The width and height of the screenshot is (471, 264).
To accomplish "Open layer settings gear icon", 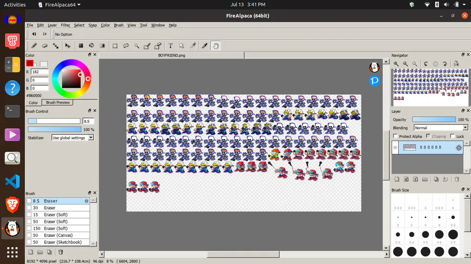I will click(x=458, y=148).
